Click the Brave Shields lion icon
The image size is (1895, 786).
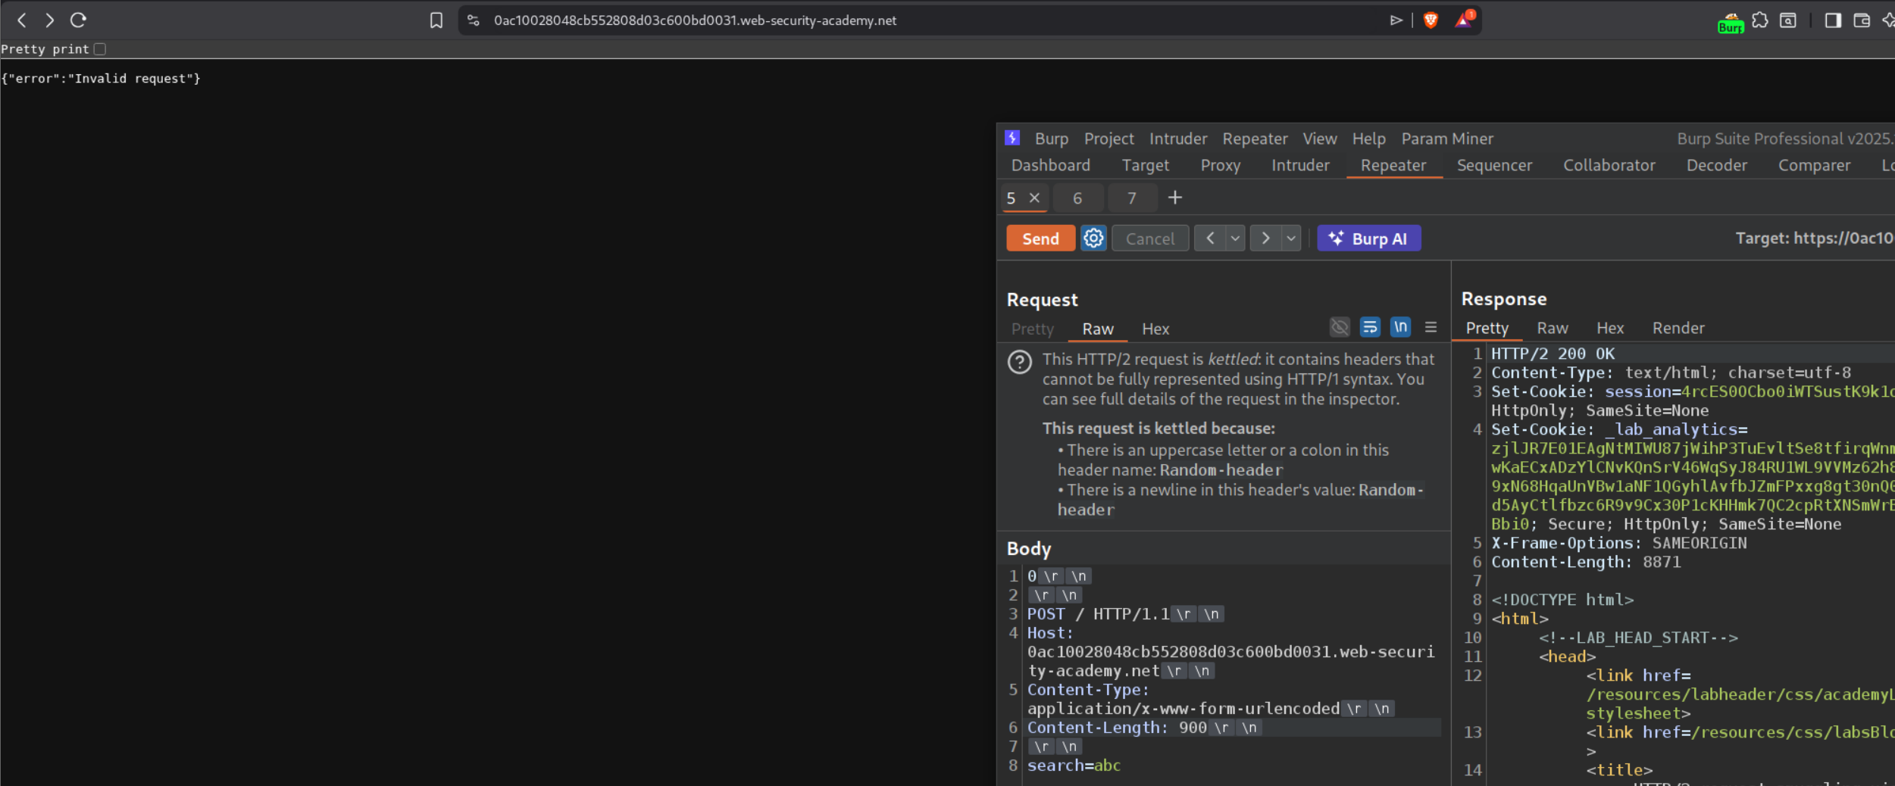pyautogui.click(x=1431, y=20)
